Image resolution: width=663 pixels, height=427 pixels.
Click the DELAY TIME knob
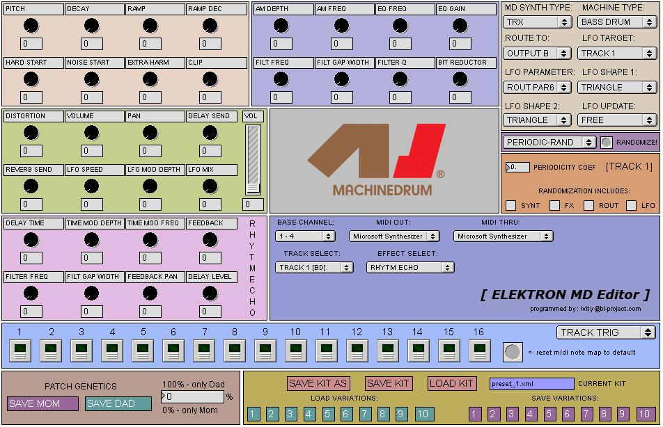[31, 239]
